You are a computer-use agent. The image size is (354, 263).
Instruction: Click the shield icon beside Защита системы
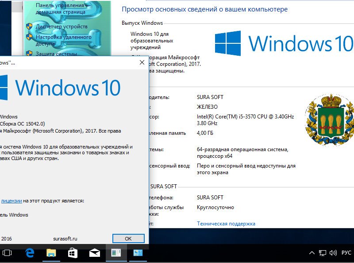[x=29, y=53]
